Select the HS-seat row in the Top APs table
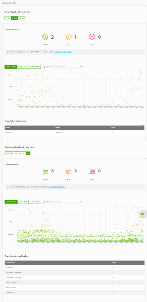Image resolution: width=147 pixels, height=302 pixels. 74,132
